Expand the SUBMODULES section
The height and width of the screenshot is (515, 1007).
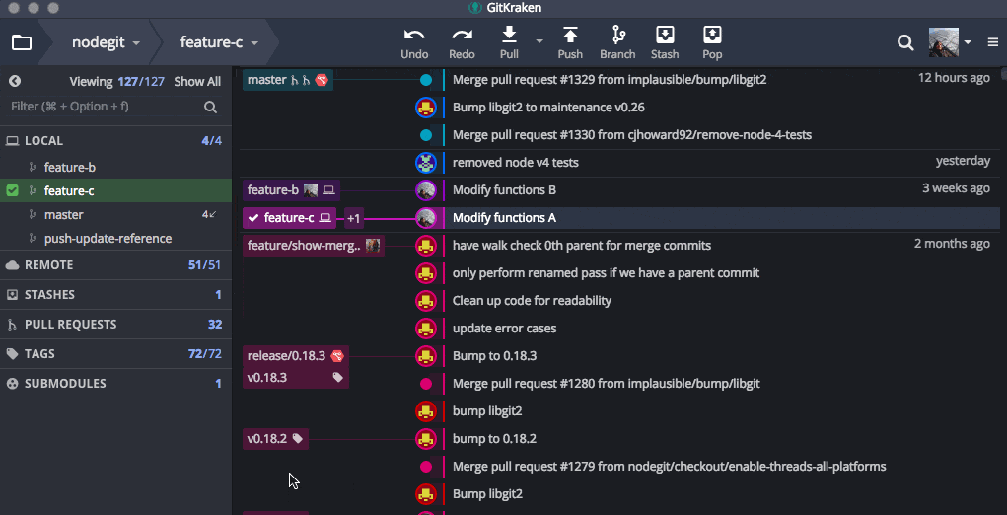coord(115,384)
